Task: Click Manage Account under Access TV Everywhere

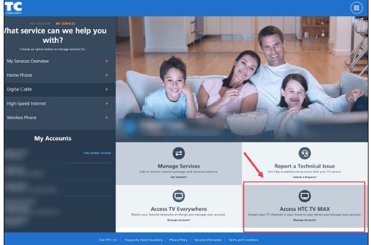Action: [x=178, y=220]
